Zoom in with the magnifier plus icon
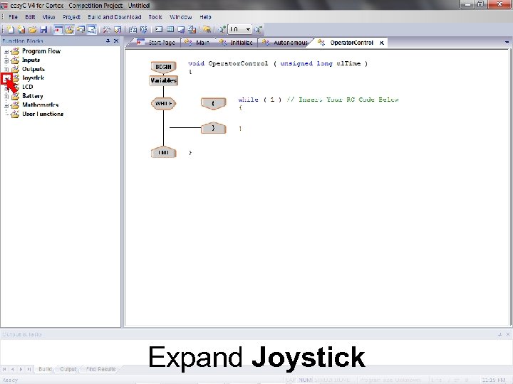This screenshot has width=513, height=384. 222,30
